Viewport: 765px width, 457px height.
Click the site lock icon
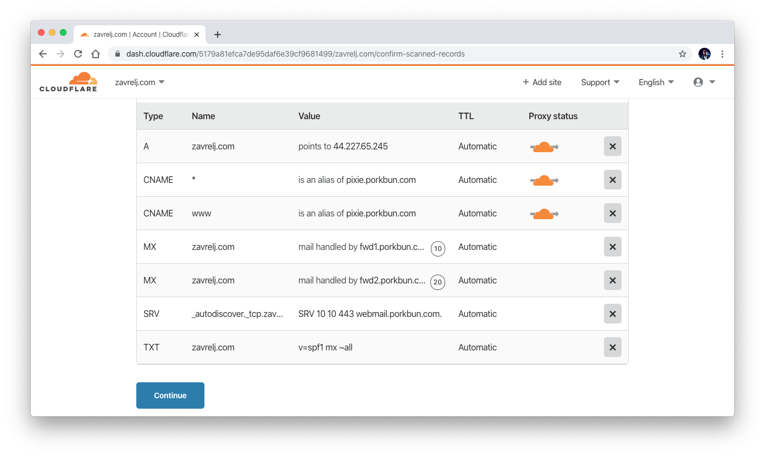point(117,54)
